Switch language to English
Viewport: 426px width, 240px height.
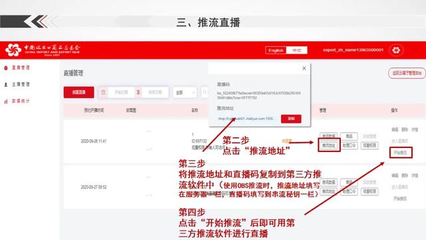pyautogui.click(x=276, y=51)
